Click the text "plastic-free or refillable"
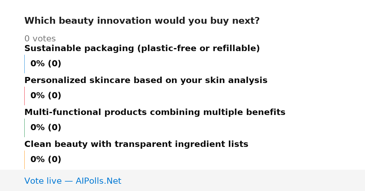This screenshot has width=365, height=191. point(199,49)
